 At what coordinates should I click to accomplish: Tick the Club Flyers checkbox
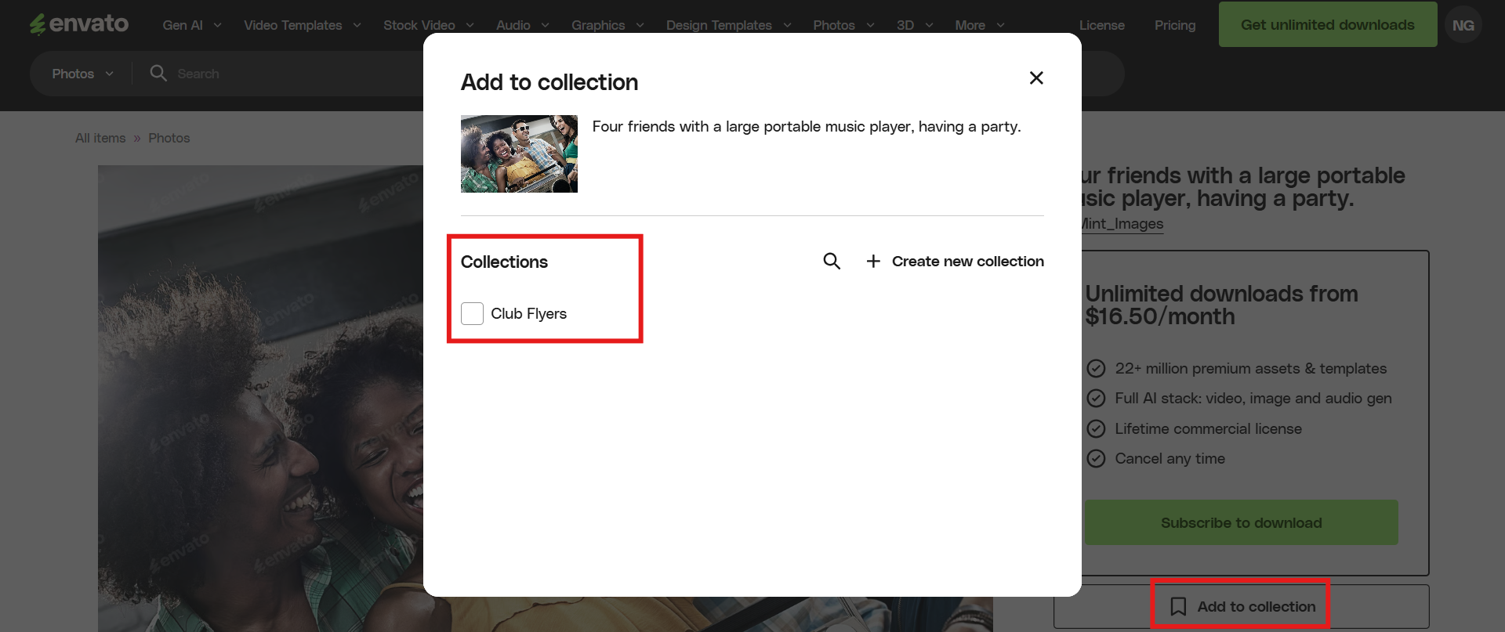[472, 313]
